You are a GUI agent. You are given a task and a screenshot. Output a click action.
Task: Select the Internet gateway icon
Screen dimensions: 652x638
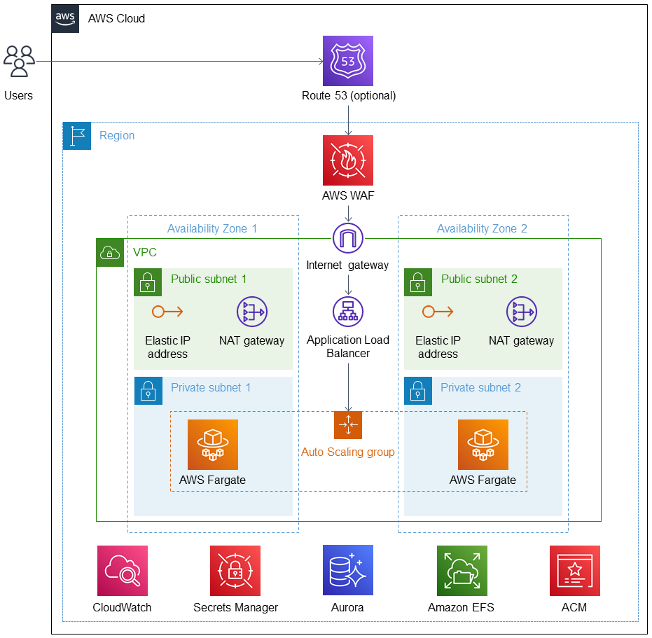coord(348,238)
